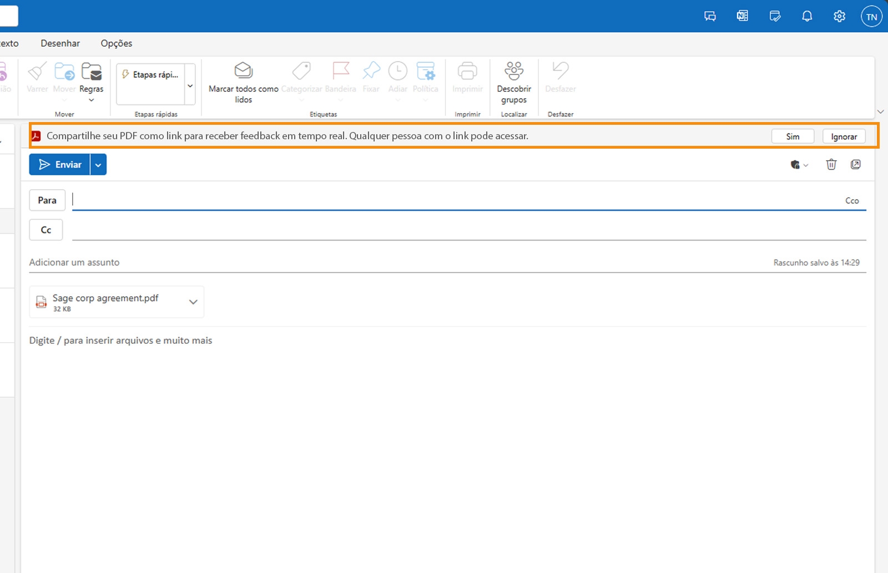Click the Adiar snooze icon

coord(397,72)
